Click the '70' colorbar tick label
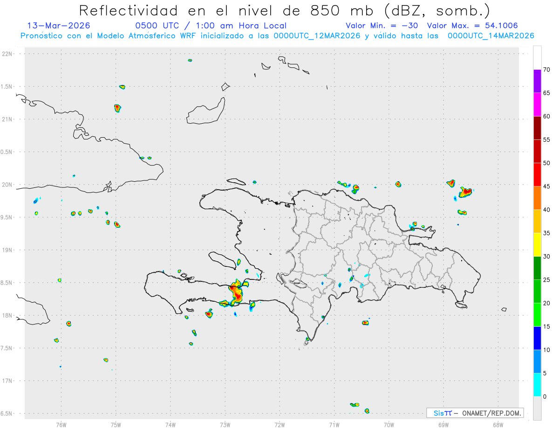 click(546, 70)
